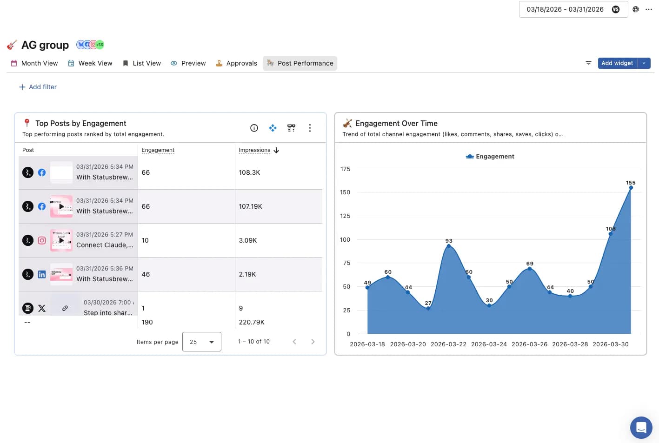Click the Facebook icon in the 107.19K row
Viewport: 659px width, 443px height.
click(x=42, y=206)
